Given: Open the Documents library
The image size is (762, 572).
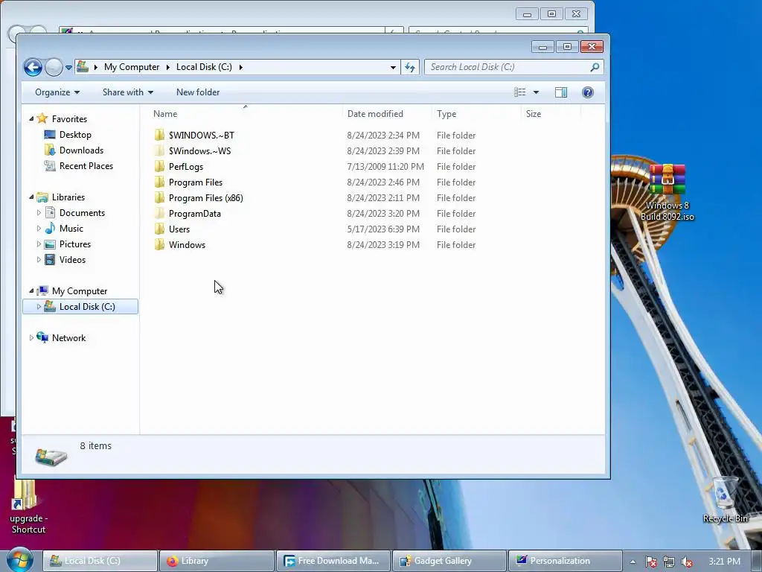Looking at the screenshot, I should [82, 212].
